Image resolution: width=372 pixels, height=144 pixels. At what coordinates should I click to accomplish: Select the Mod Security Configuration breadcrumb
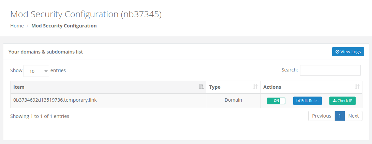(x=64, y=26)
